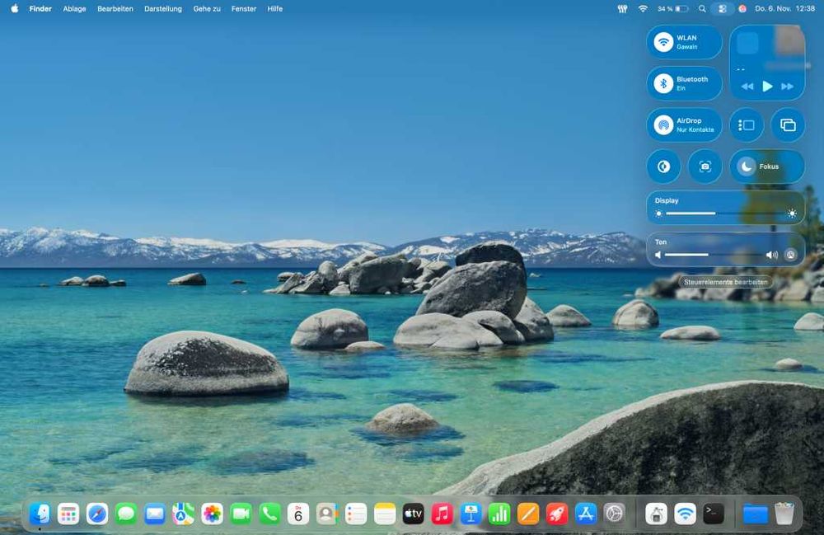The width and height of the screenshot is (824, 535).
Task: Open the Fenster menu
Action: [x=244, y=8]
